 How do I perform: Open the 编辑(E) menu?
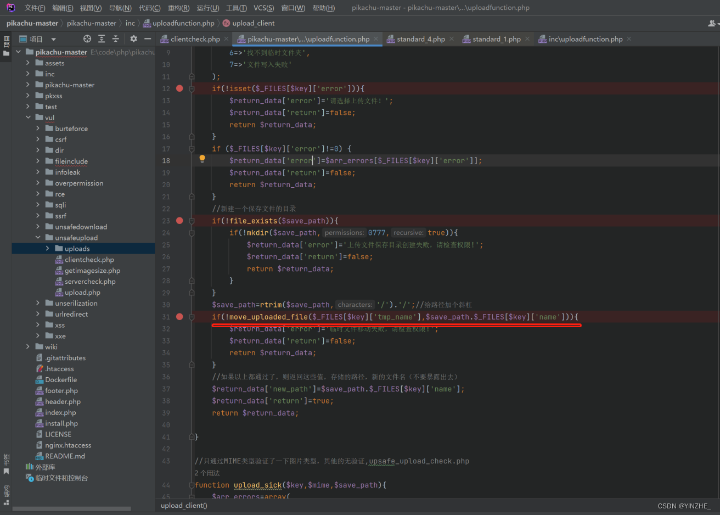[x=63, y=8]
